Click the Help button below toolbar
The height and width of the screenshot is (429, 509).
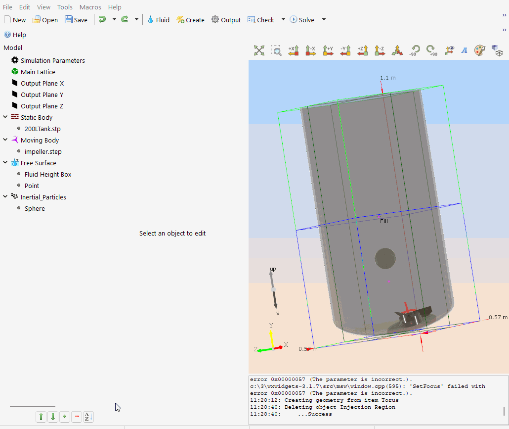coord(15,35)
